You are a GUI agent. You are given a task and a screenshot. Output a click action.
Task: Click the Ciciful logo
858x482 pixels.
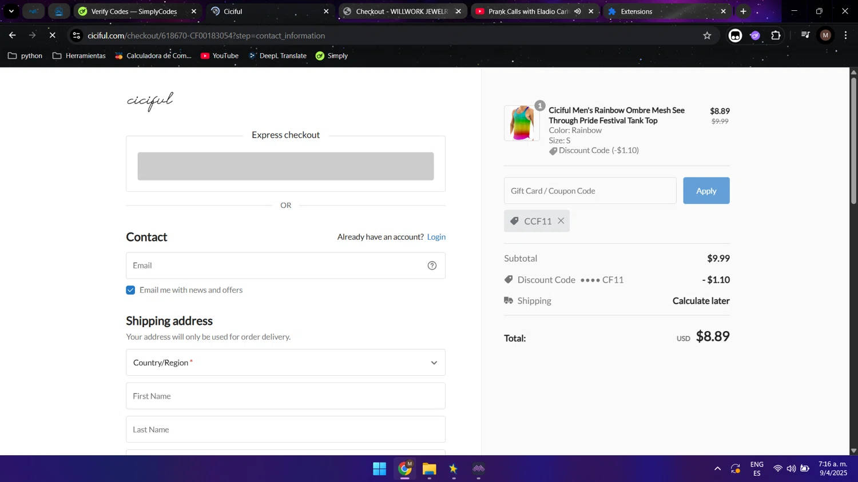pos(150,101)
